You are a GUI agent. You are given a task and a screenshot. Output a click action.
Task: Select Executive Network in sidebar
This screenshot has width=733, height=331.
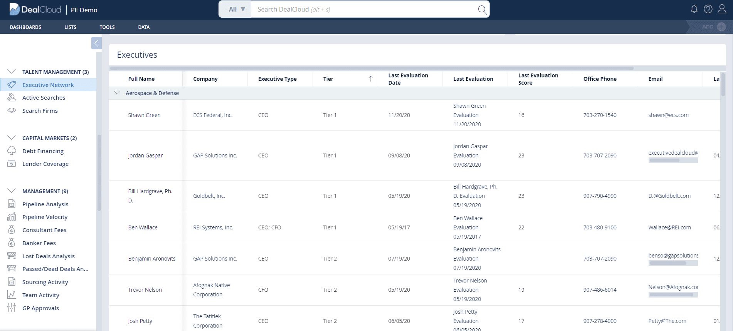[48, 85]
